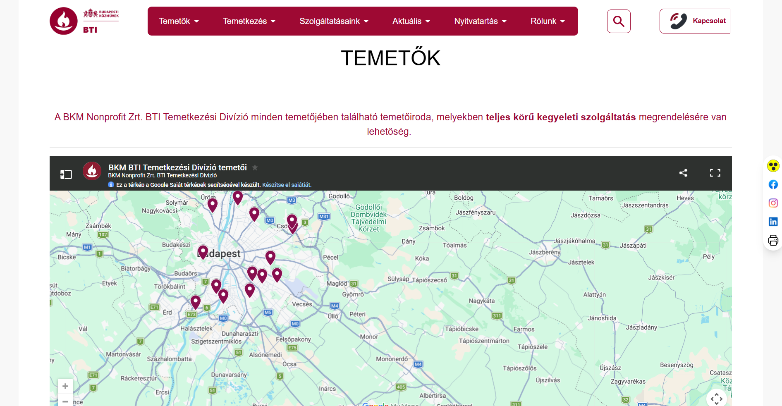Screen dimensions: 782x406
Task: Click the blue info icon in map header
Action: tap(111, 184)
